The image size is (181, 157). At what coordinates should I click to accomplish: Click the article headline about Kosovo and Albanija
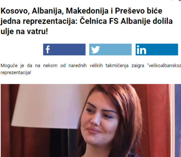pos(86,21)
